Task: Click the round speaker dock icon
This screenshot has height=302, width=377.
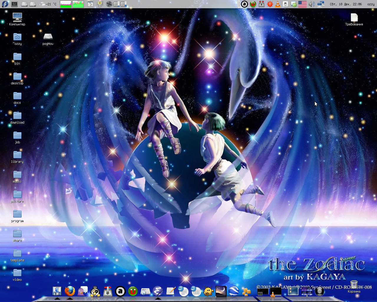Action: pos(319,291)
